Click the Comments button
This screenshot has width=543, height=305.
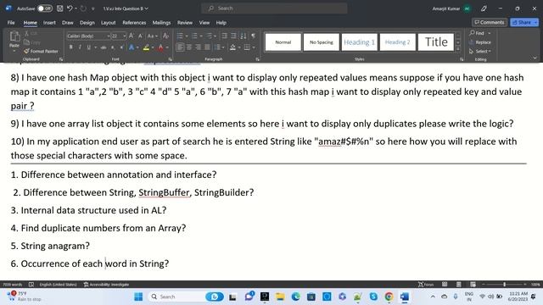[490, 22]
